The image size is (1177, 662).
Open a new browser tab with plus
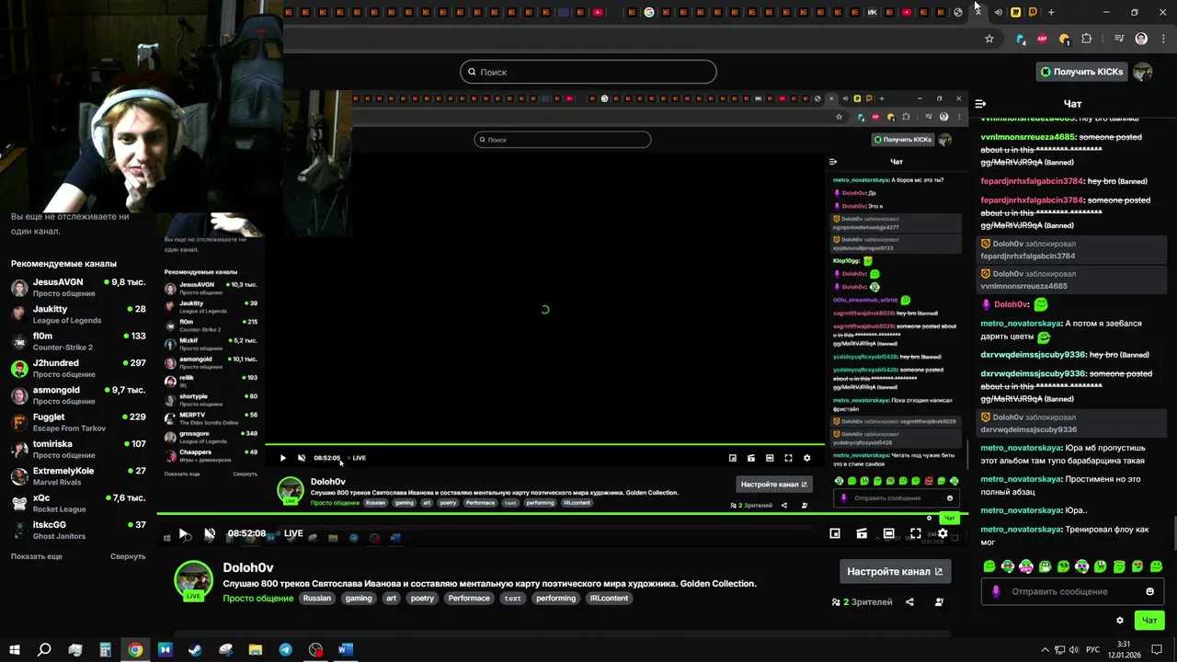(1051, 12)
